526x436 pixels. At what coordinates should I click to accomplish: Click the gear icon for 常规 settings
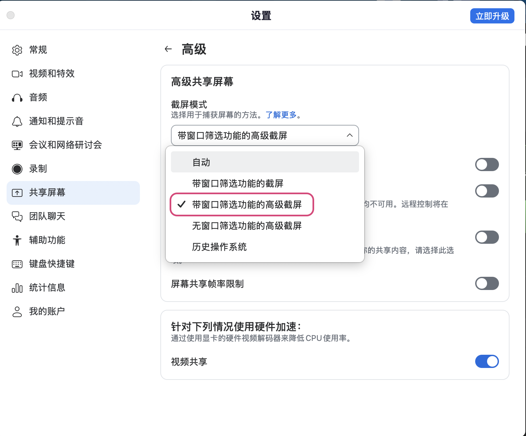coord(17,50)
